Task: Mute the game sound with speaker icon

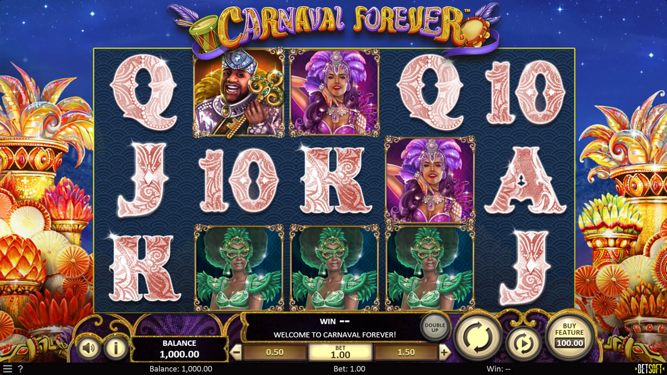Action: pyautogui.click(x=88, y=347)
